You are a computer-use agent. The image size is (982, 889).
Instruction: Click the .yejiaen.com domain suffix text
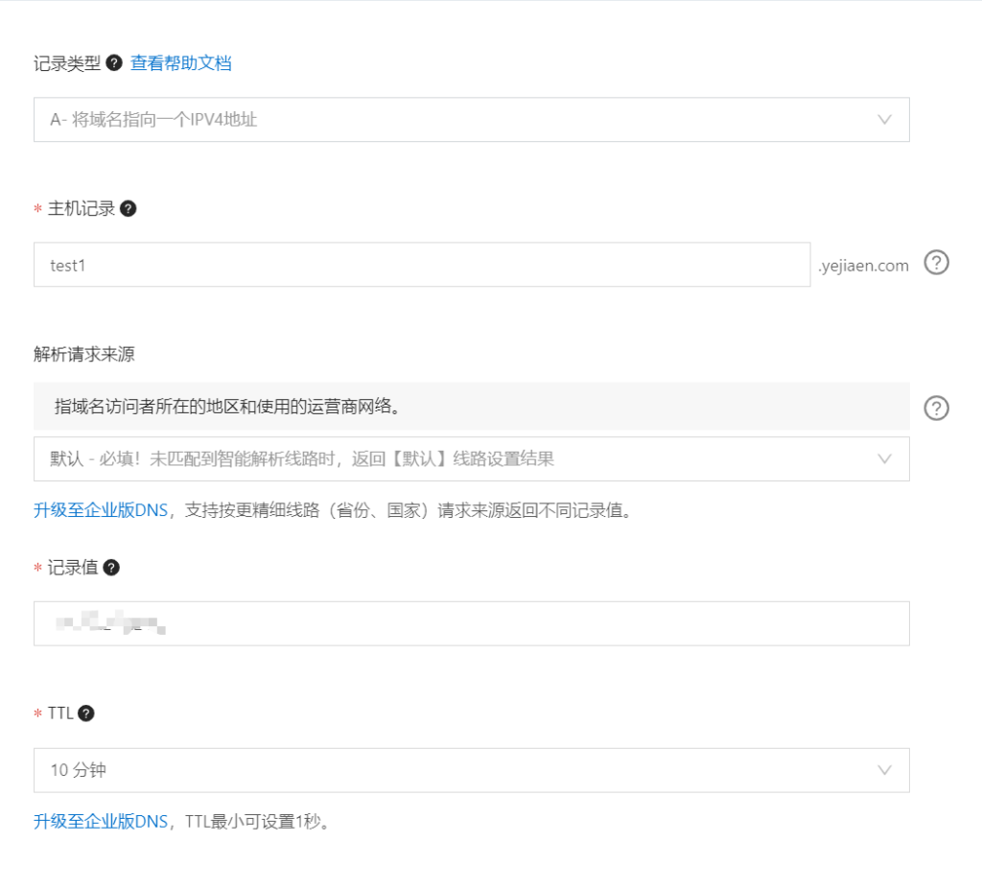(863, 266)
